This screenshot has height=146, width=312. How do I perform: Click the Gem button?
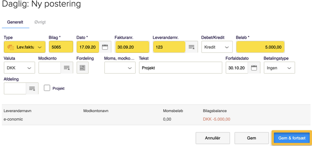click(251, 138)
